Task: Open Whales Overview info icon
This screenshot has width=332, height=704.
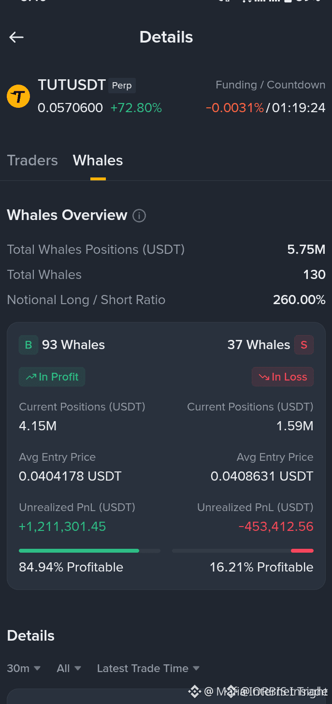Action: click(139, 216)
